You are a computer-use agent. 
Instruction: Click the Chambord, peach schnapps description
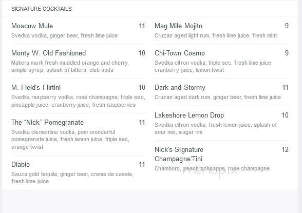pos(212,168)
